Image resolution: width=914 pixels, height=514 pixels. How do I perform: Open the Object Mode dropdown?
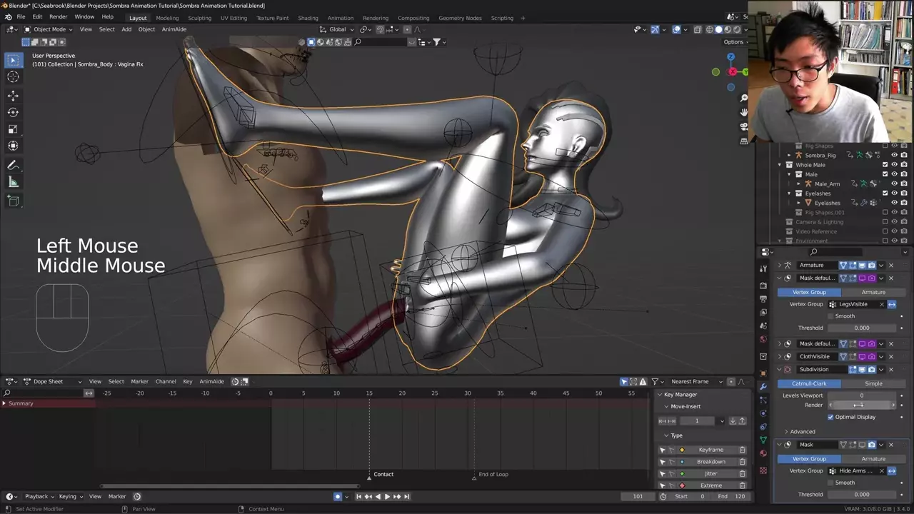[x=49, y=29]
